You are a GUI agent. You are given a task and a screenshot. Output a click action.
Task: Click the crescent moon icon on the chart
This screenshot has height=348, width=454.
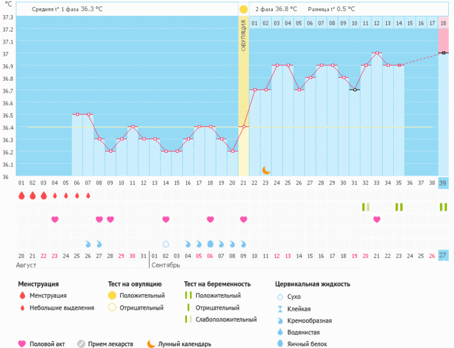pyautogui.click(x=266, y=170)
